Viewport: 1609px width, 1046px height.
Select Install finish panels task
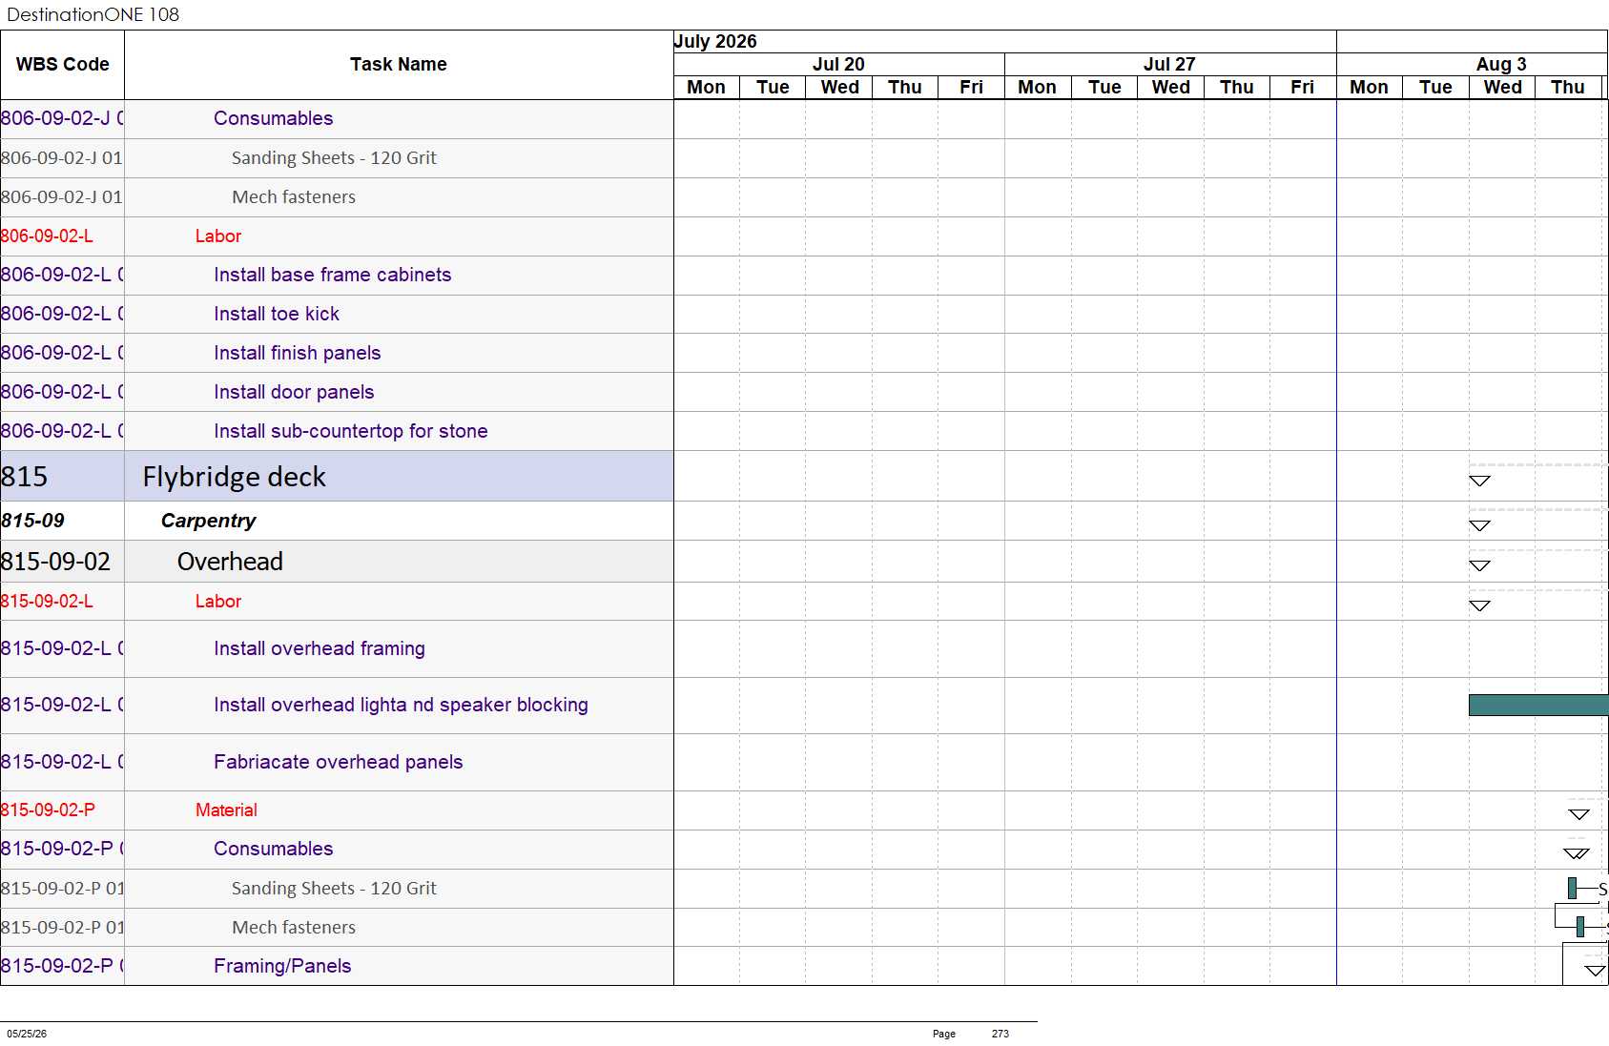(337, 354)
